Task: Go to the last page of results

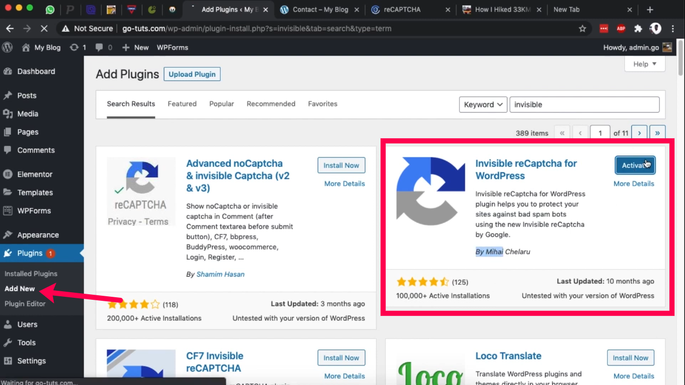Action: point(657,133)
